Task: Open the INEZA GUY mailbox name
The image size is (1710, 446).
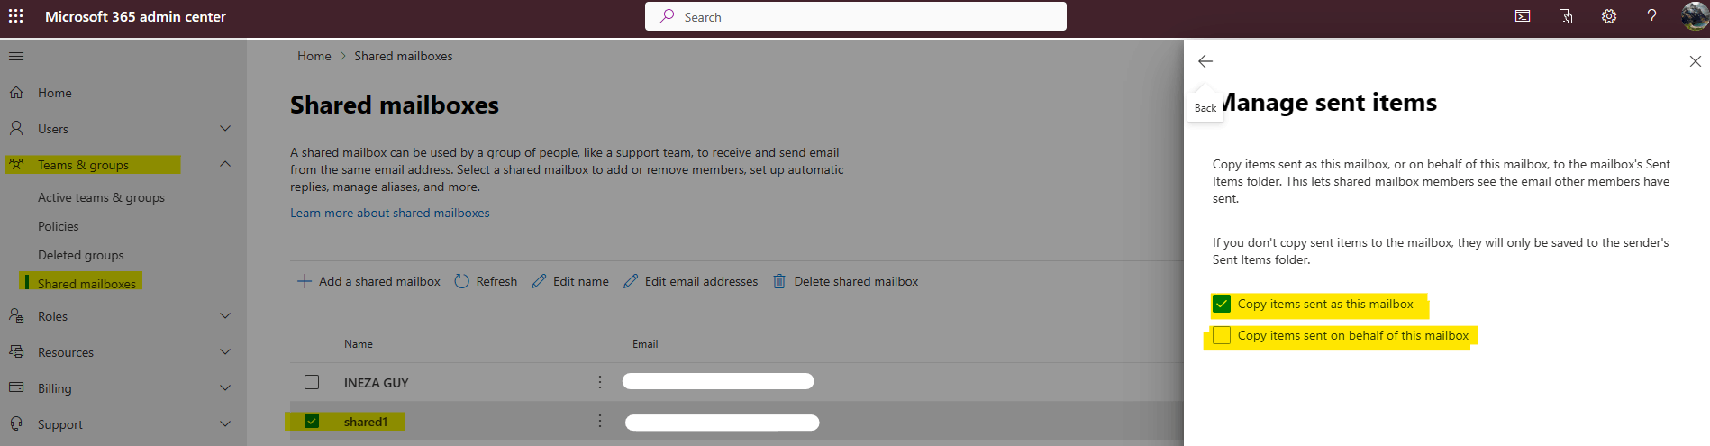Action: (x=377, y=383)
